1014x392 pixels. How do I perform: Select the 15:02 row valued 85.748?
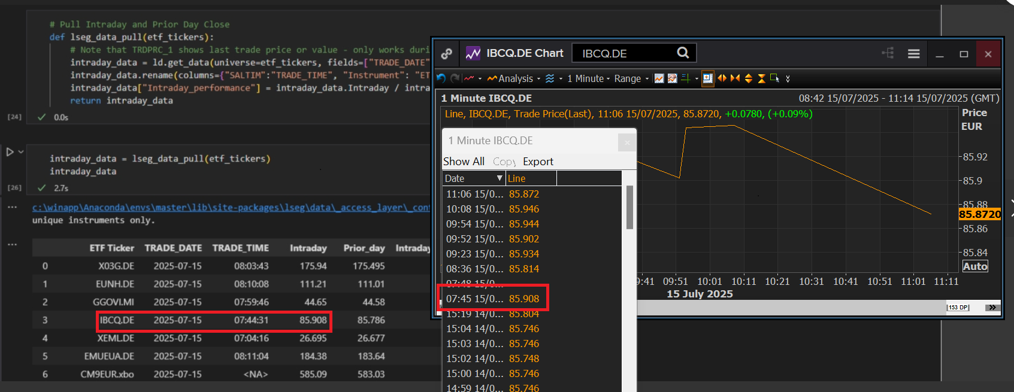(x=532, y=358)
